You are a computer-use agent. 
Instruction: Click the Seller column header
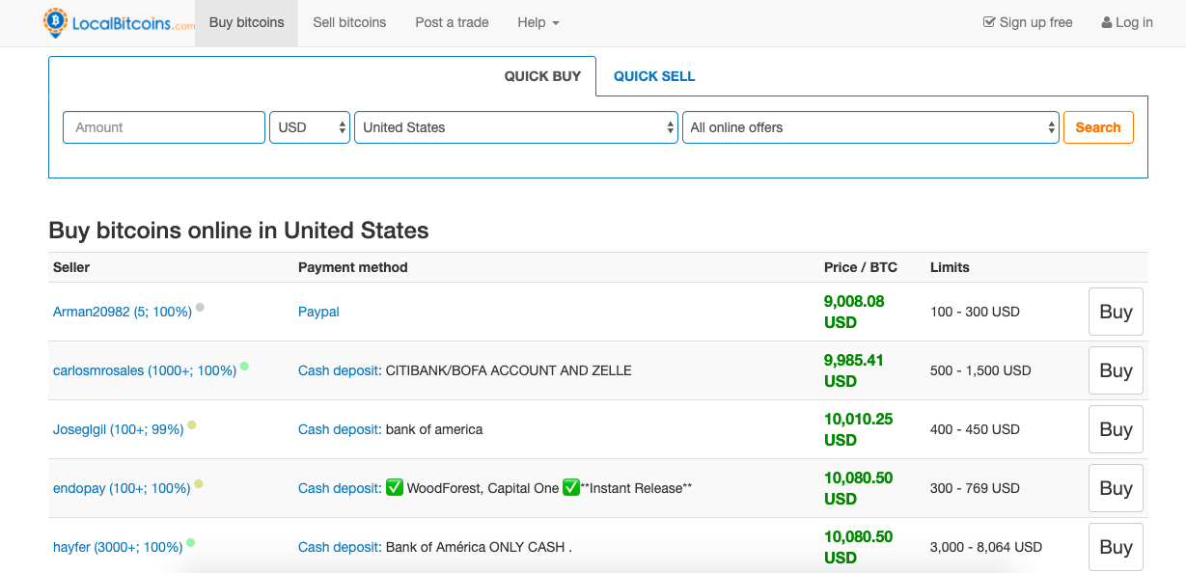pyautogui.click(x=71, y=267)
